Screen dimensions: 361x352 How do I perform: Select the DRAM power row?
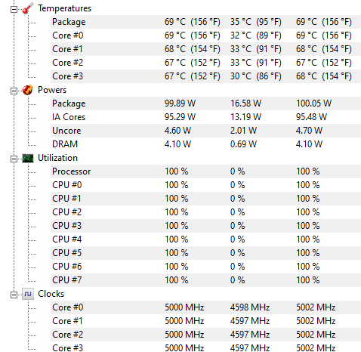[205, 144]
